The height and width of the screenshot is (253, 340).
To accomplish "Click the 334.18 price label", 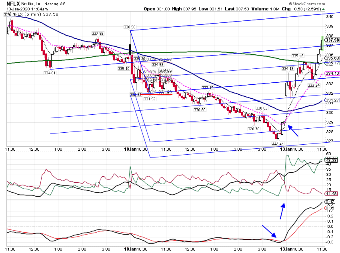I will (x=288, y=69).
